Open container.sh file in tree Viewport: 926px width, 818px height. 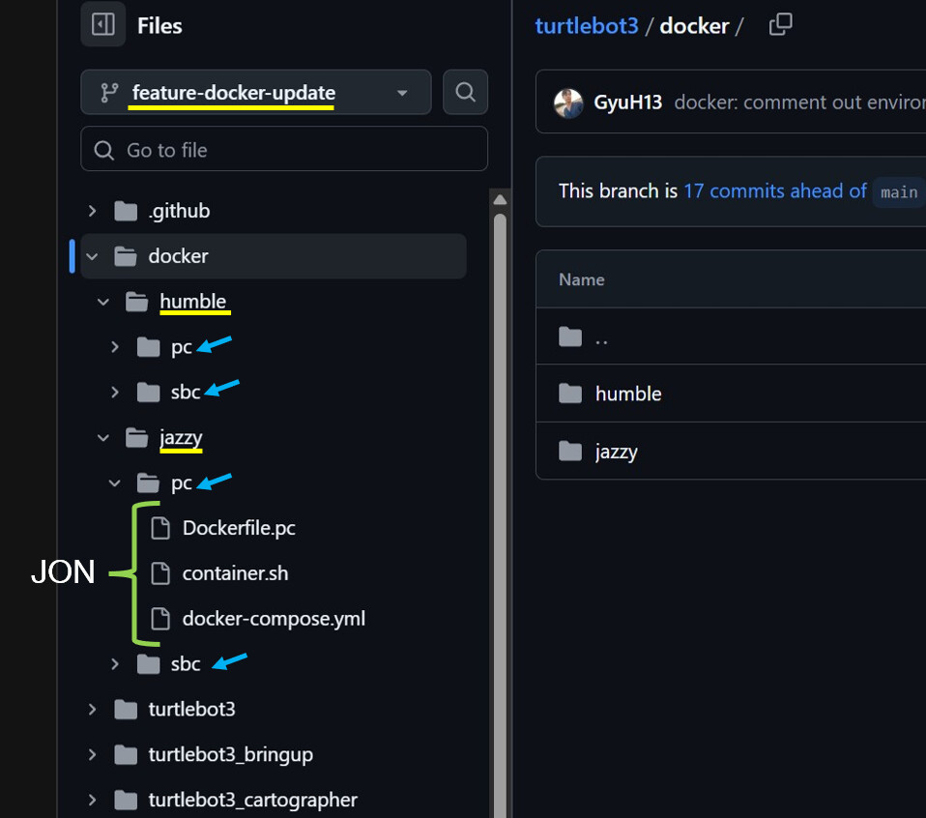[235, 573]
